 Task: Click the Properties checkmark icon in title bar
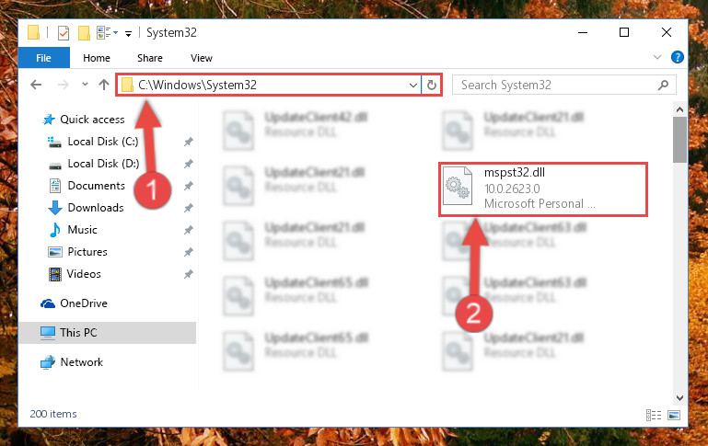[64, 33]
